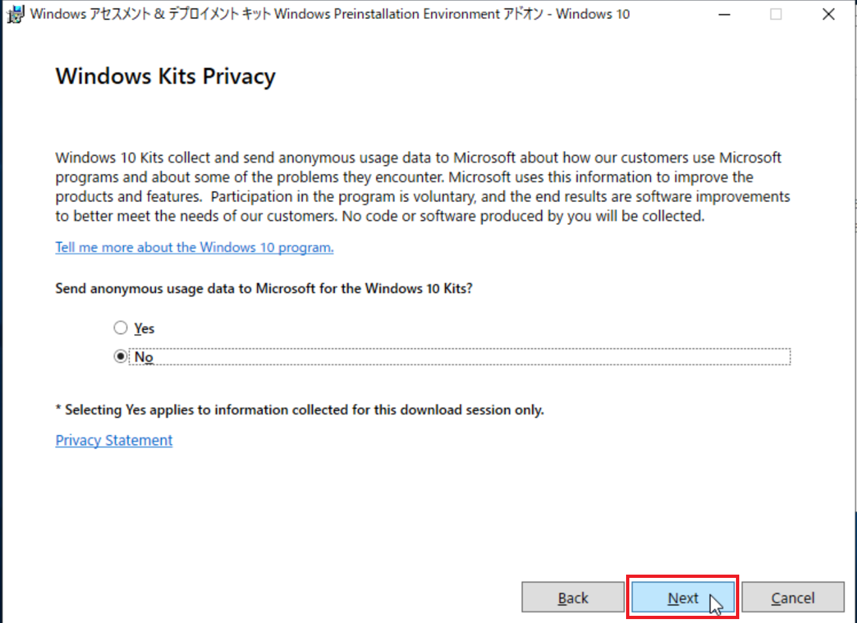Select the No radio button
Image resolution: width=857 pixels, height=623 pixels.
pyautogui.click(x=120, y=356)
